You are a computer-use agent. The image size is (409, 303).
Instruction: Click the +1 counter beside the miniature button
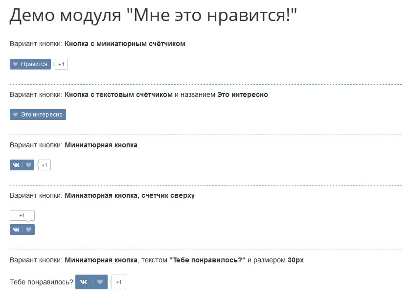(45, 165)
